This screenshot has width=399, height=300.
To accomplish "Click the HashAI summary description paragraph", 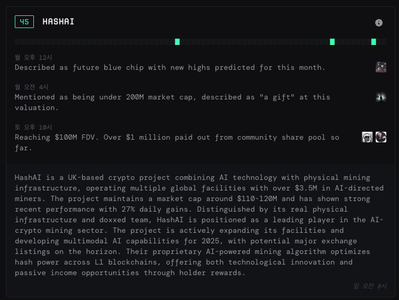I will (x=193, y=225).
